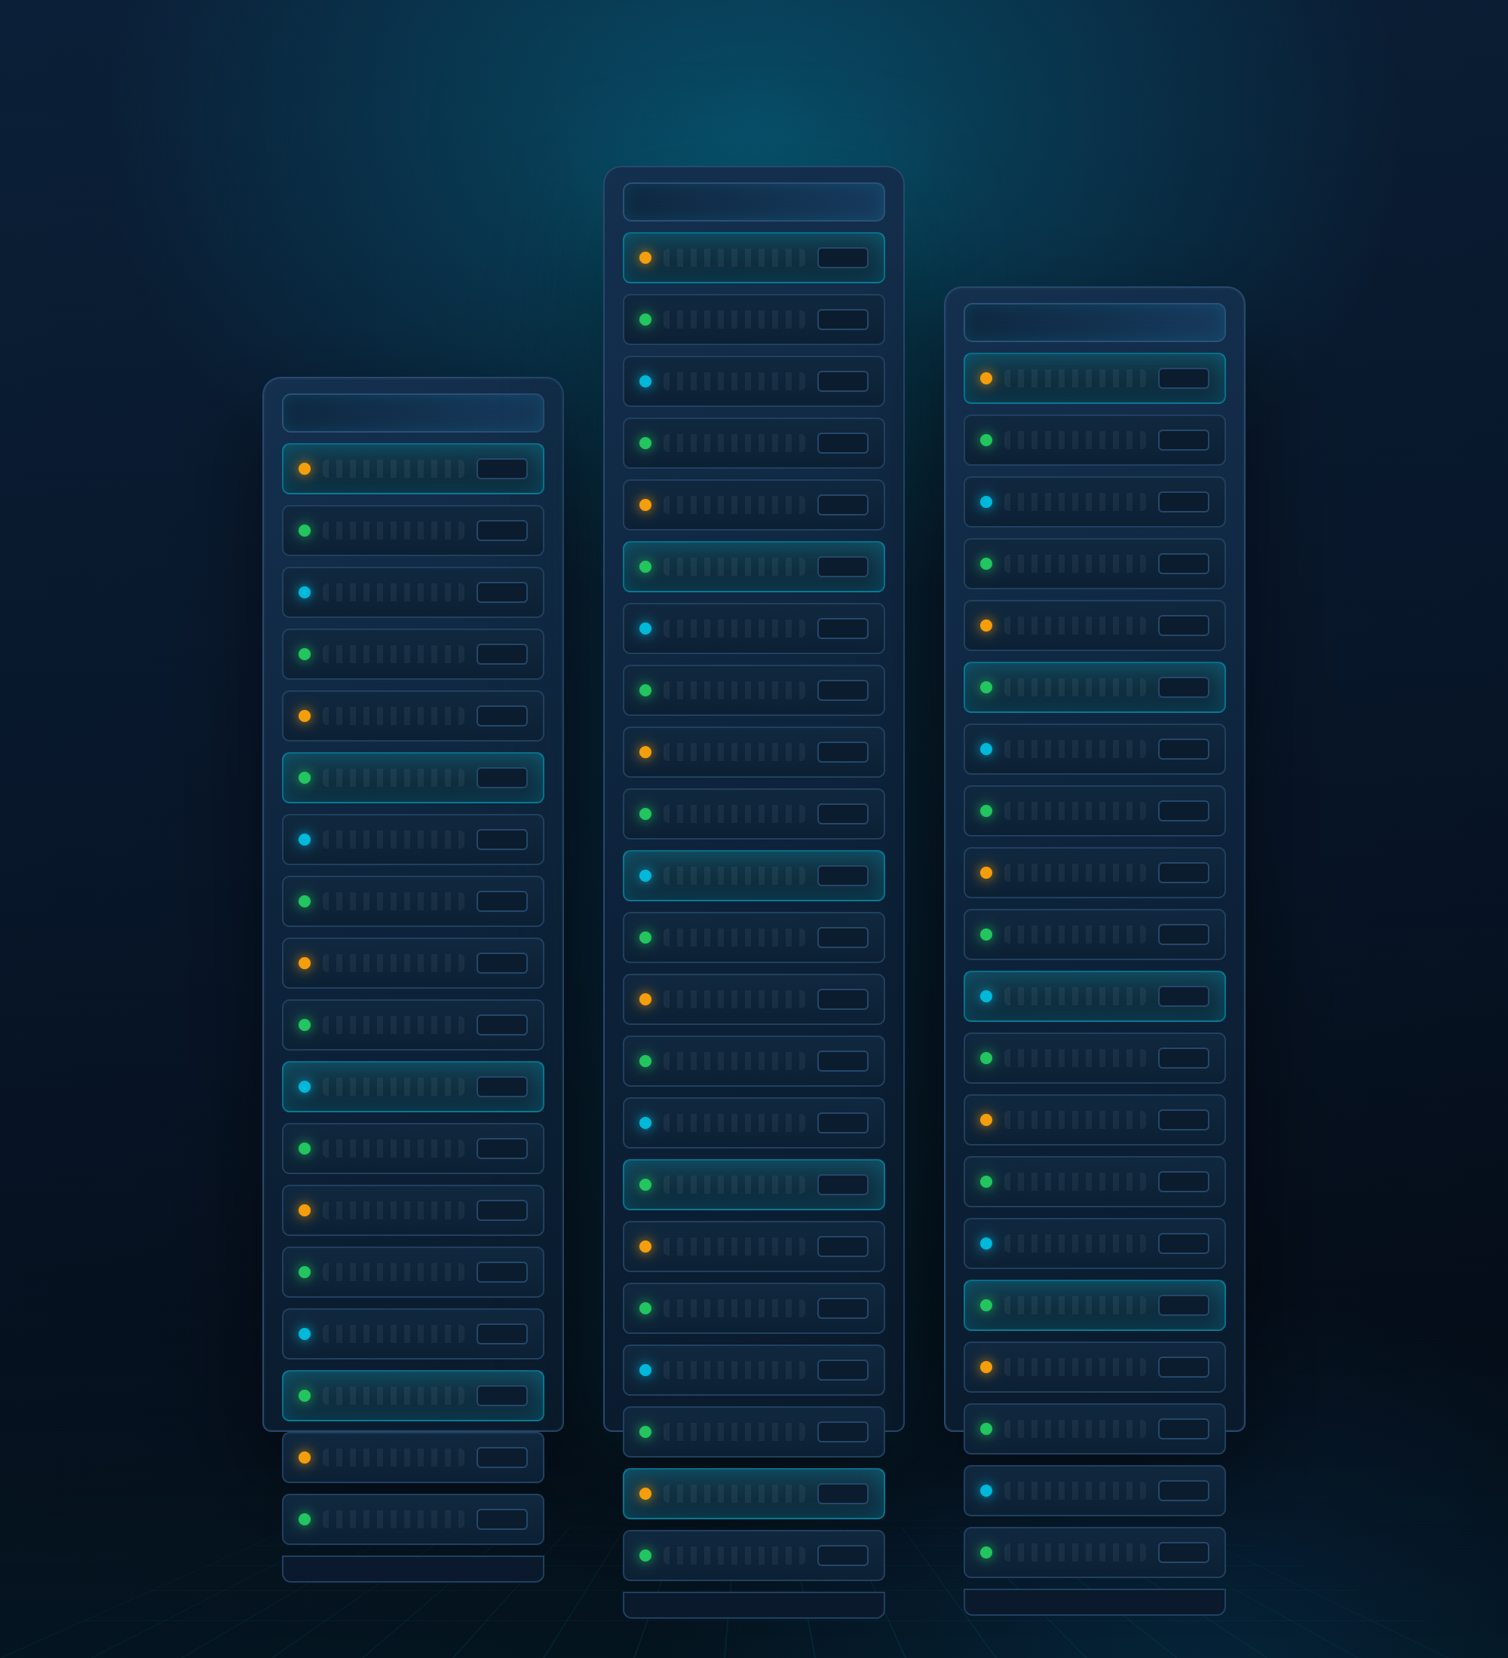
Task: Click the vent grille on shortest rack's first server
Action: pos(394,469)
